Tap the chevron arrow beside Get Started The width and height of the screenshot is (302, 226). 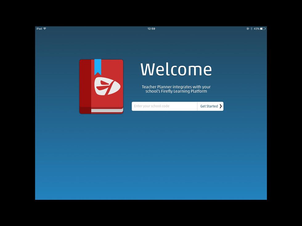click(x=220, y=106)
